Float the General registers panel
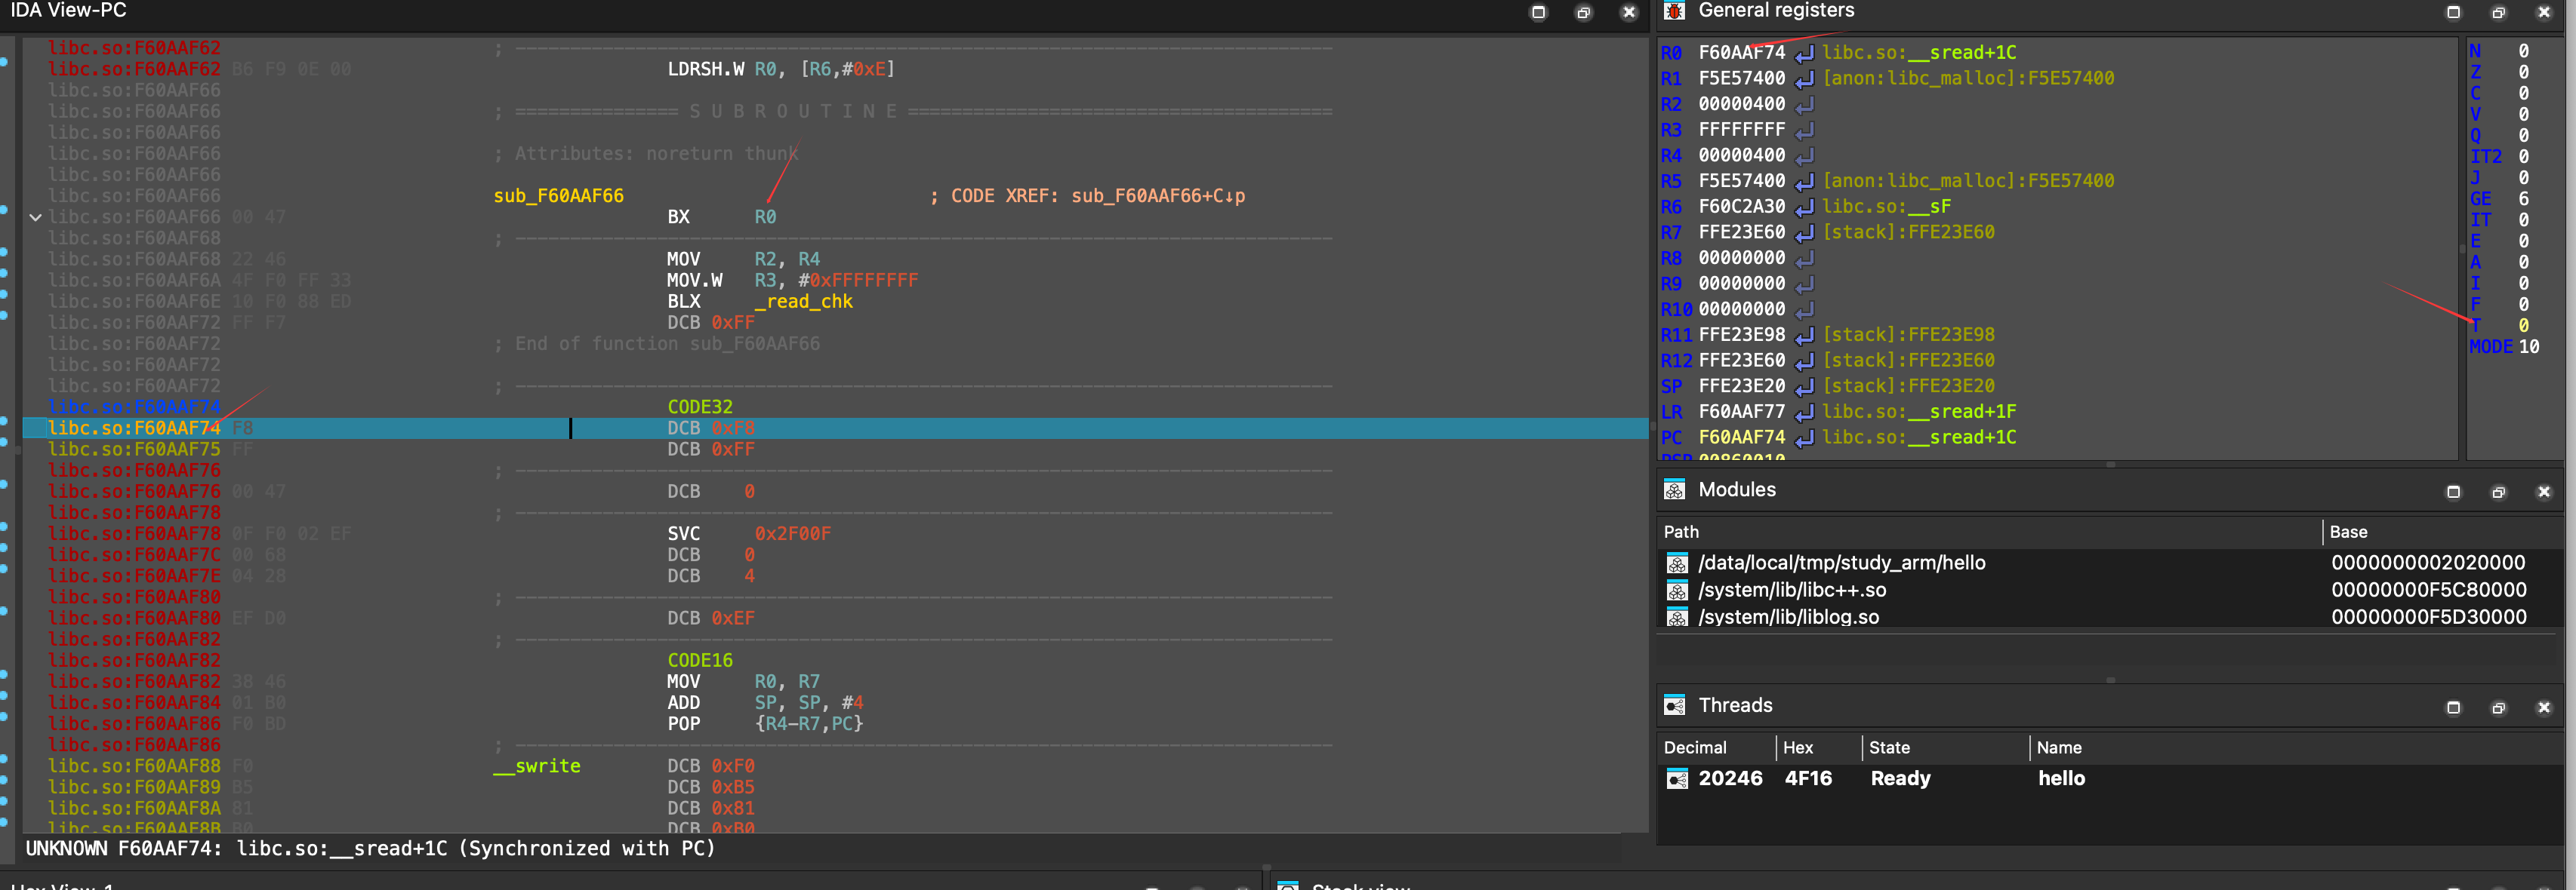Screen dimensions: 2576x890 click(2498, 12)
